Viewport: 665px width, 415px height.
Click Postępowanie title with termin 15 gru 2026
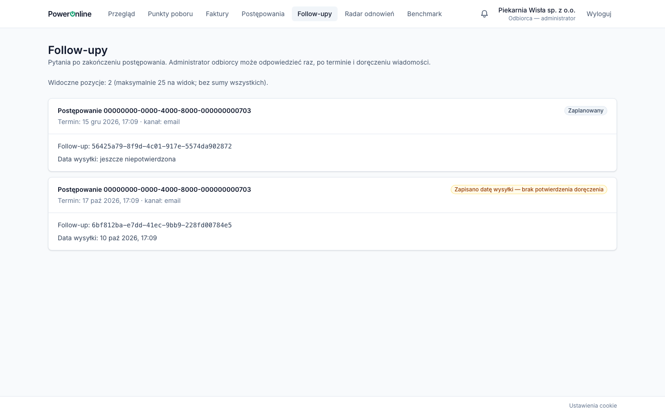click(x=154, y=111)
